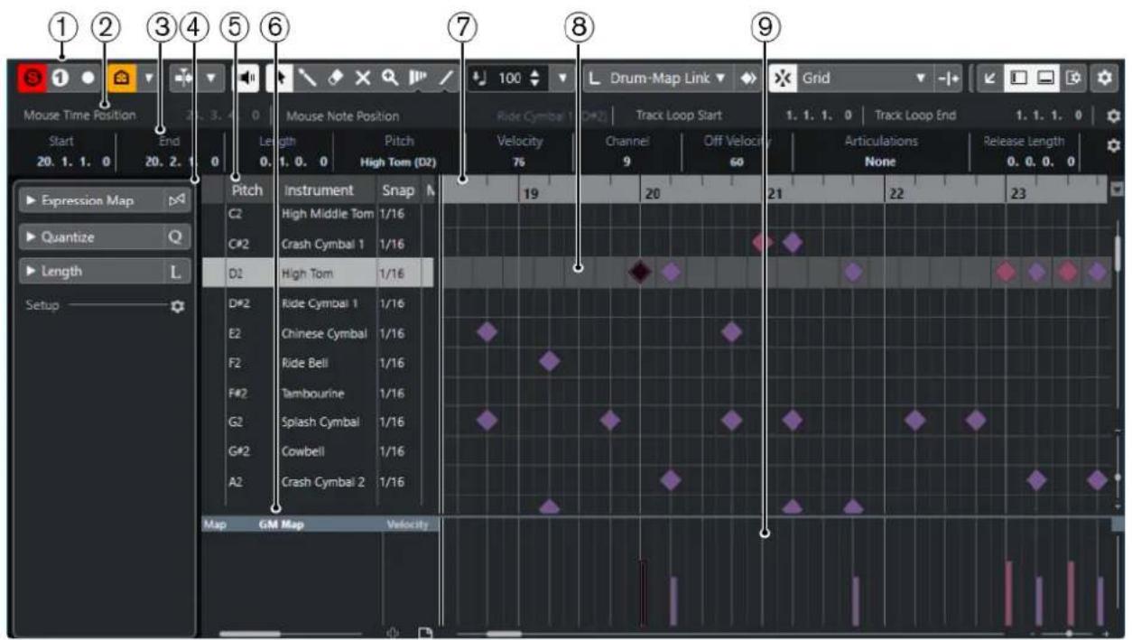Toggle Show/Hide lower zone button
The width and height of the screenshot is (1132, 640).
[1046, 79]
